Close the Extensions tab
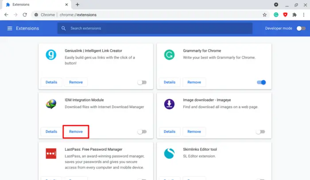310x180 pixels. (66, 4)
